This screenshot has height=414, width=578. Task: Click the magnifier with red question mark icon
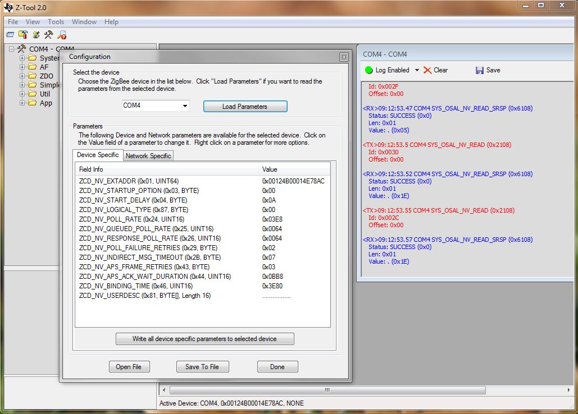point(62,35)
